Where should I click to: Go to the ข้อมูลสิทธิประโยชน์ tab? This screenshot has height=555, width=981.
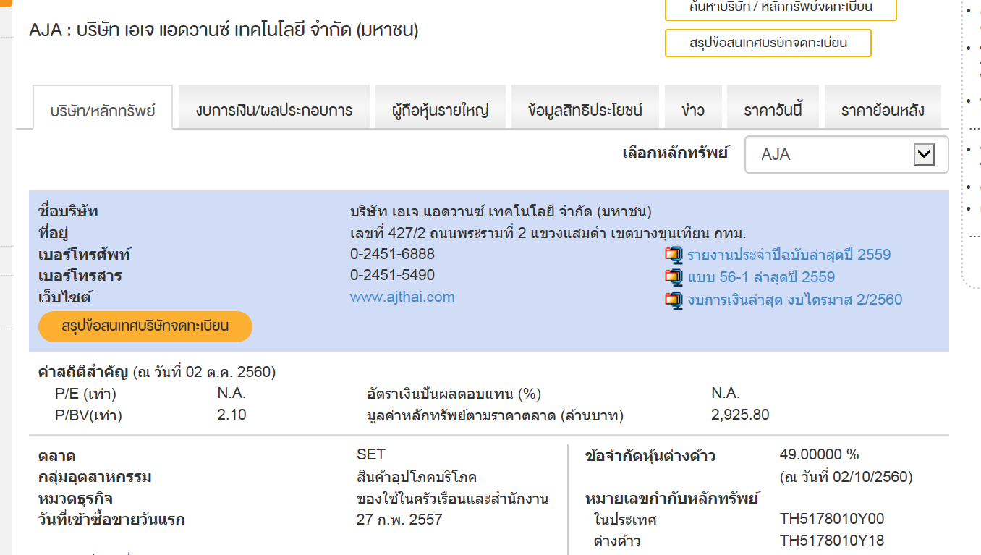(585, 107)
